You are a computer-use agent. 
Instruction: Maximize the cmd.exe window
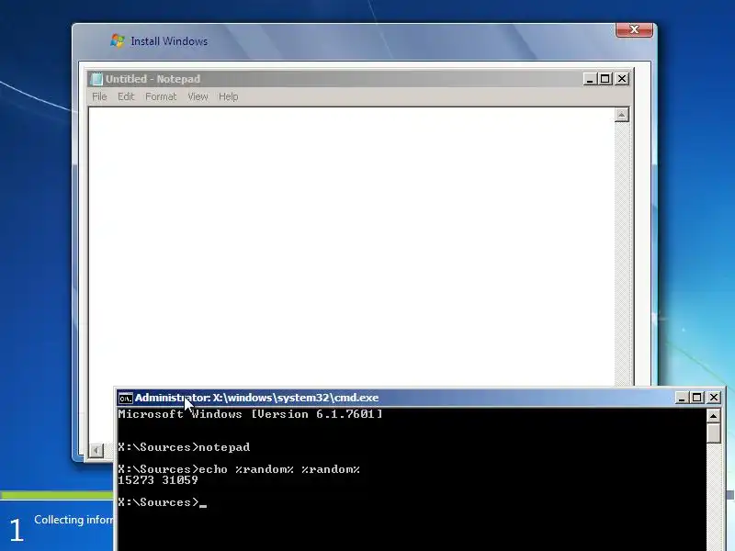(697, 398)
